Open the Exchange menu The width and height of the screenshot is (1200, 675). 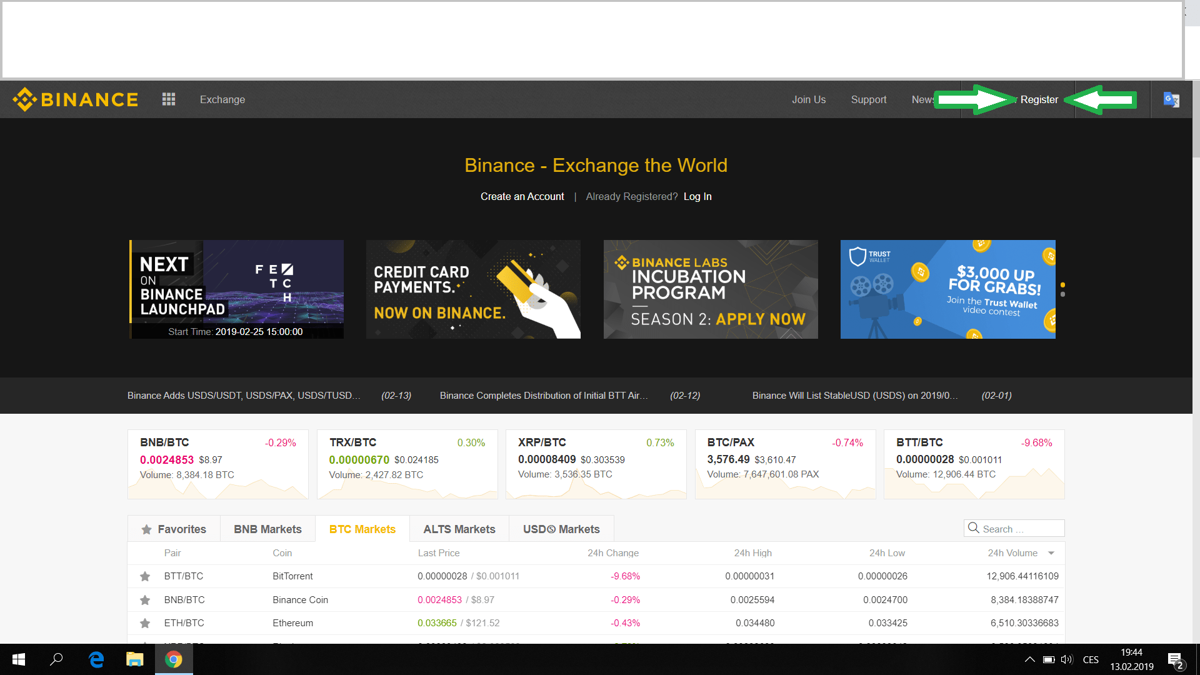click(222, 99)
